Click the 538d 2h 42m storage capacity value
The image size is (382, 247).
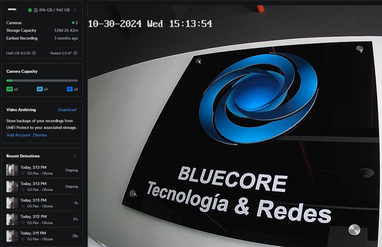tap(66, 31)
